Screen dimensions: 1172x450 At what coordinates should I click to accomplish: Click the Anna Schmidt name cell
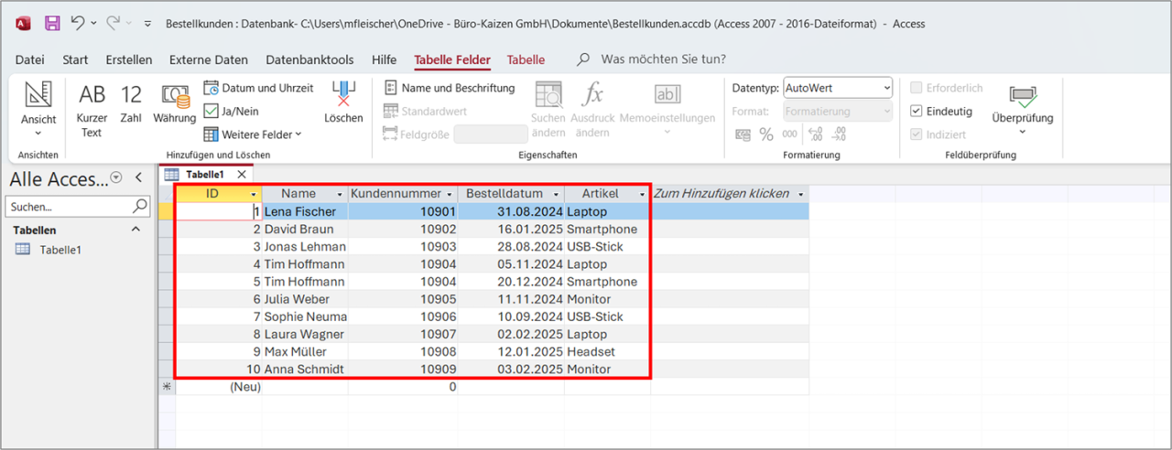[305, 370]
